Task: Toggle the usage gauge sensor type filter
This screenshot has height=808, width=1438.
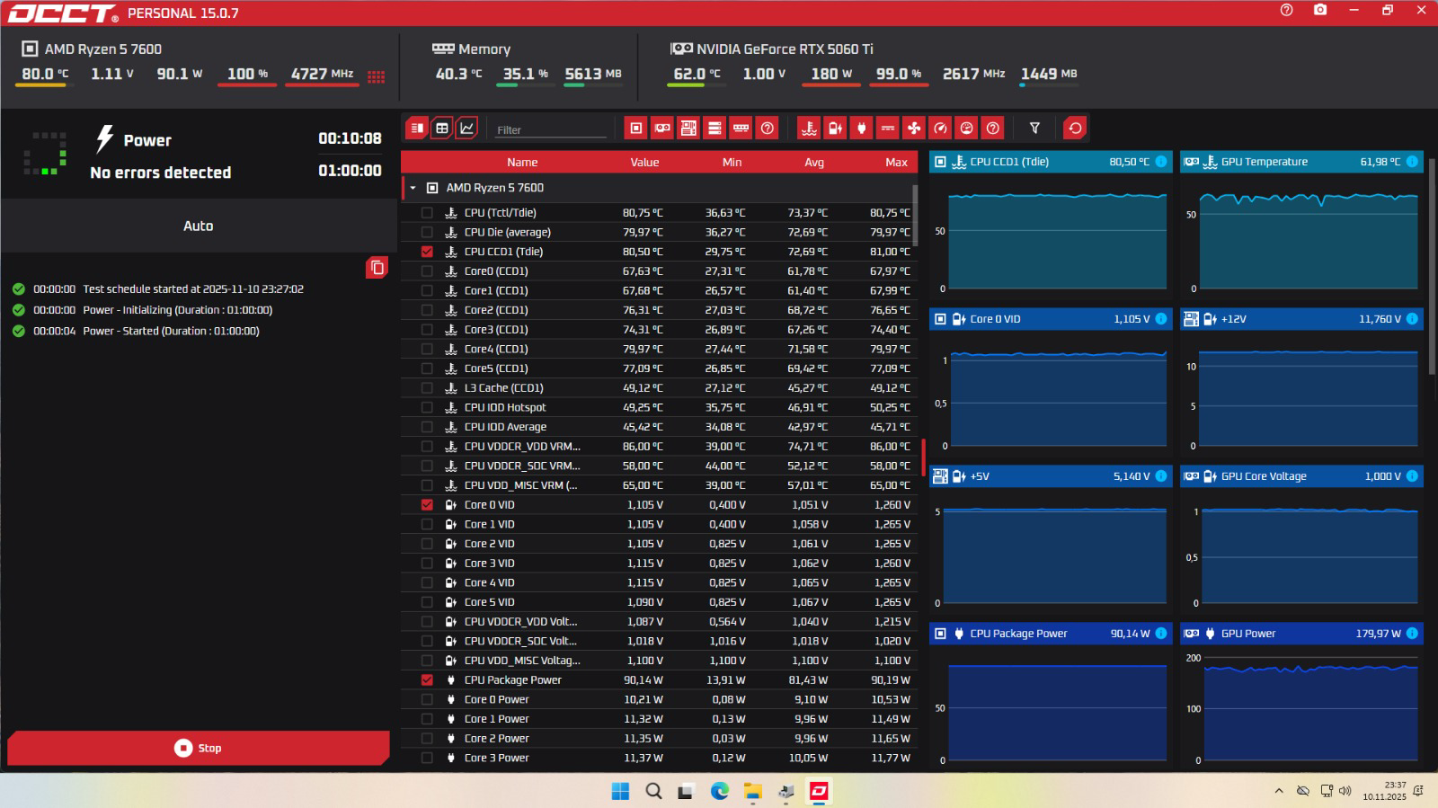Action: click(x=966, y=129)
